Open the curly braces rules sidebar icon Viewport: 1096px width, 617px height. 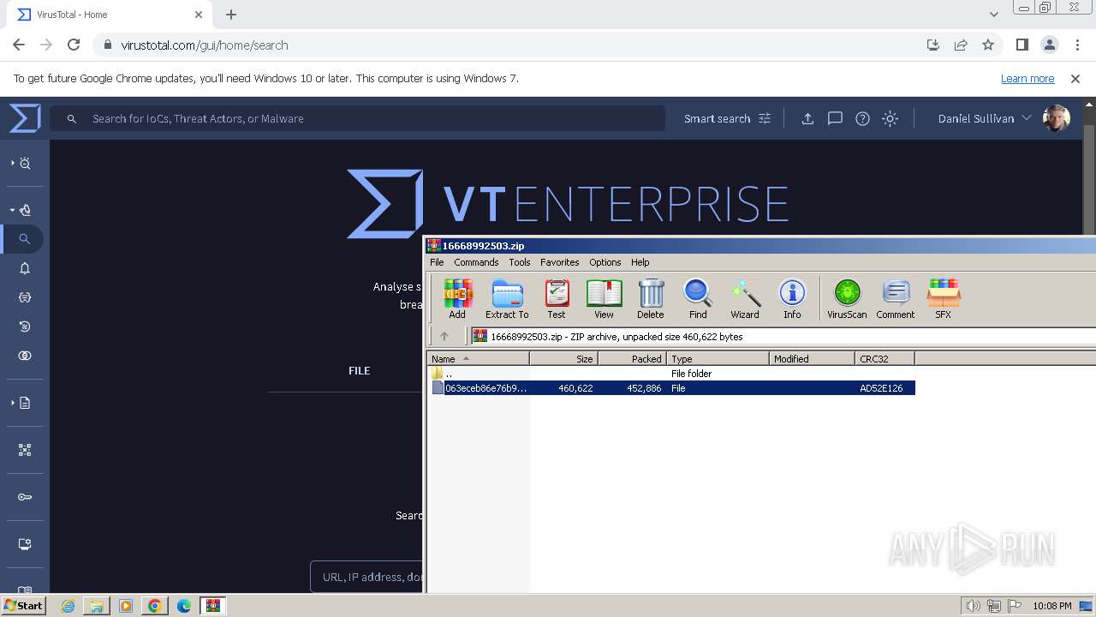pos(25,297)
